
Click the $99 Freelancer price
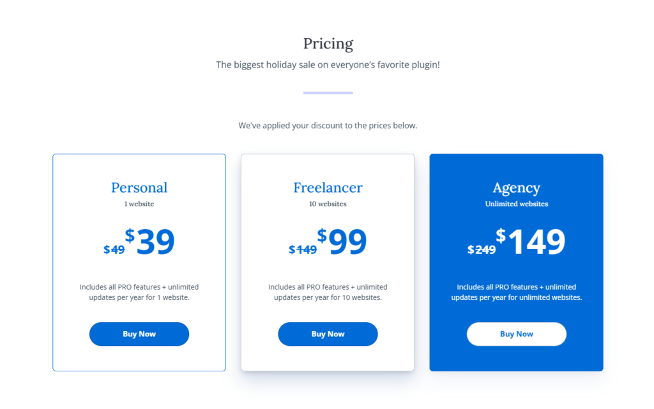[343, 242]
